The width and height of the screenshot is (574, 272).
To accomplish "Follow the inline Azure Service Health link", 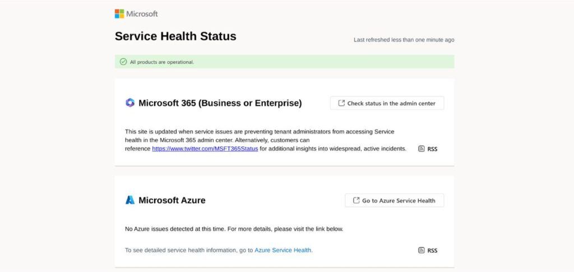I will click(283, 250).
